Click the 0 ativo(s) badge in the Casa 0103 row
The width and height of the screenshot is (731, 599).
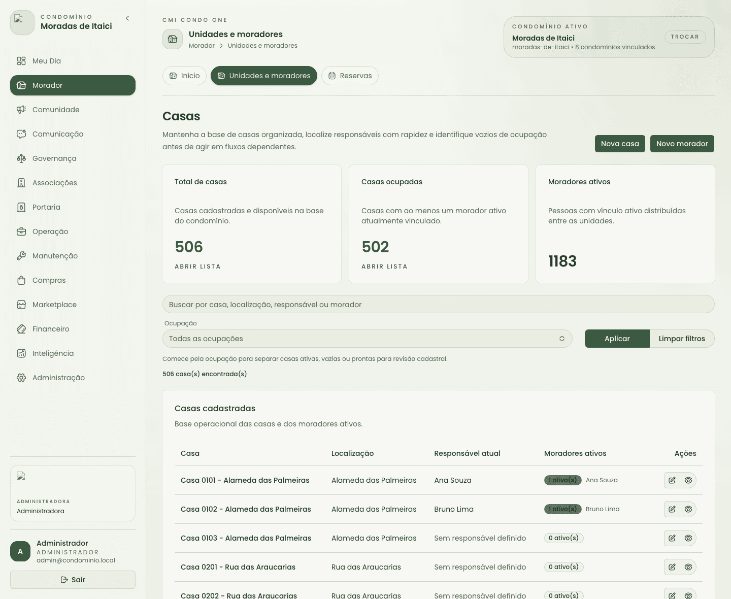(564, 538)
